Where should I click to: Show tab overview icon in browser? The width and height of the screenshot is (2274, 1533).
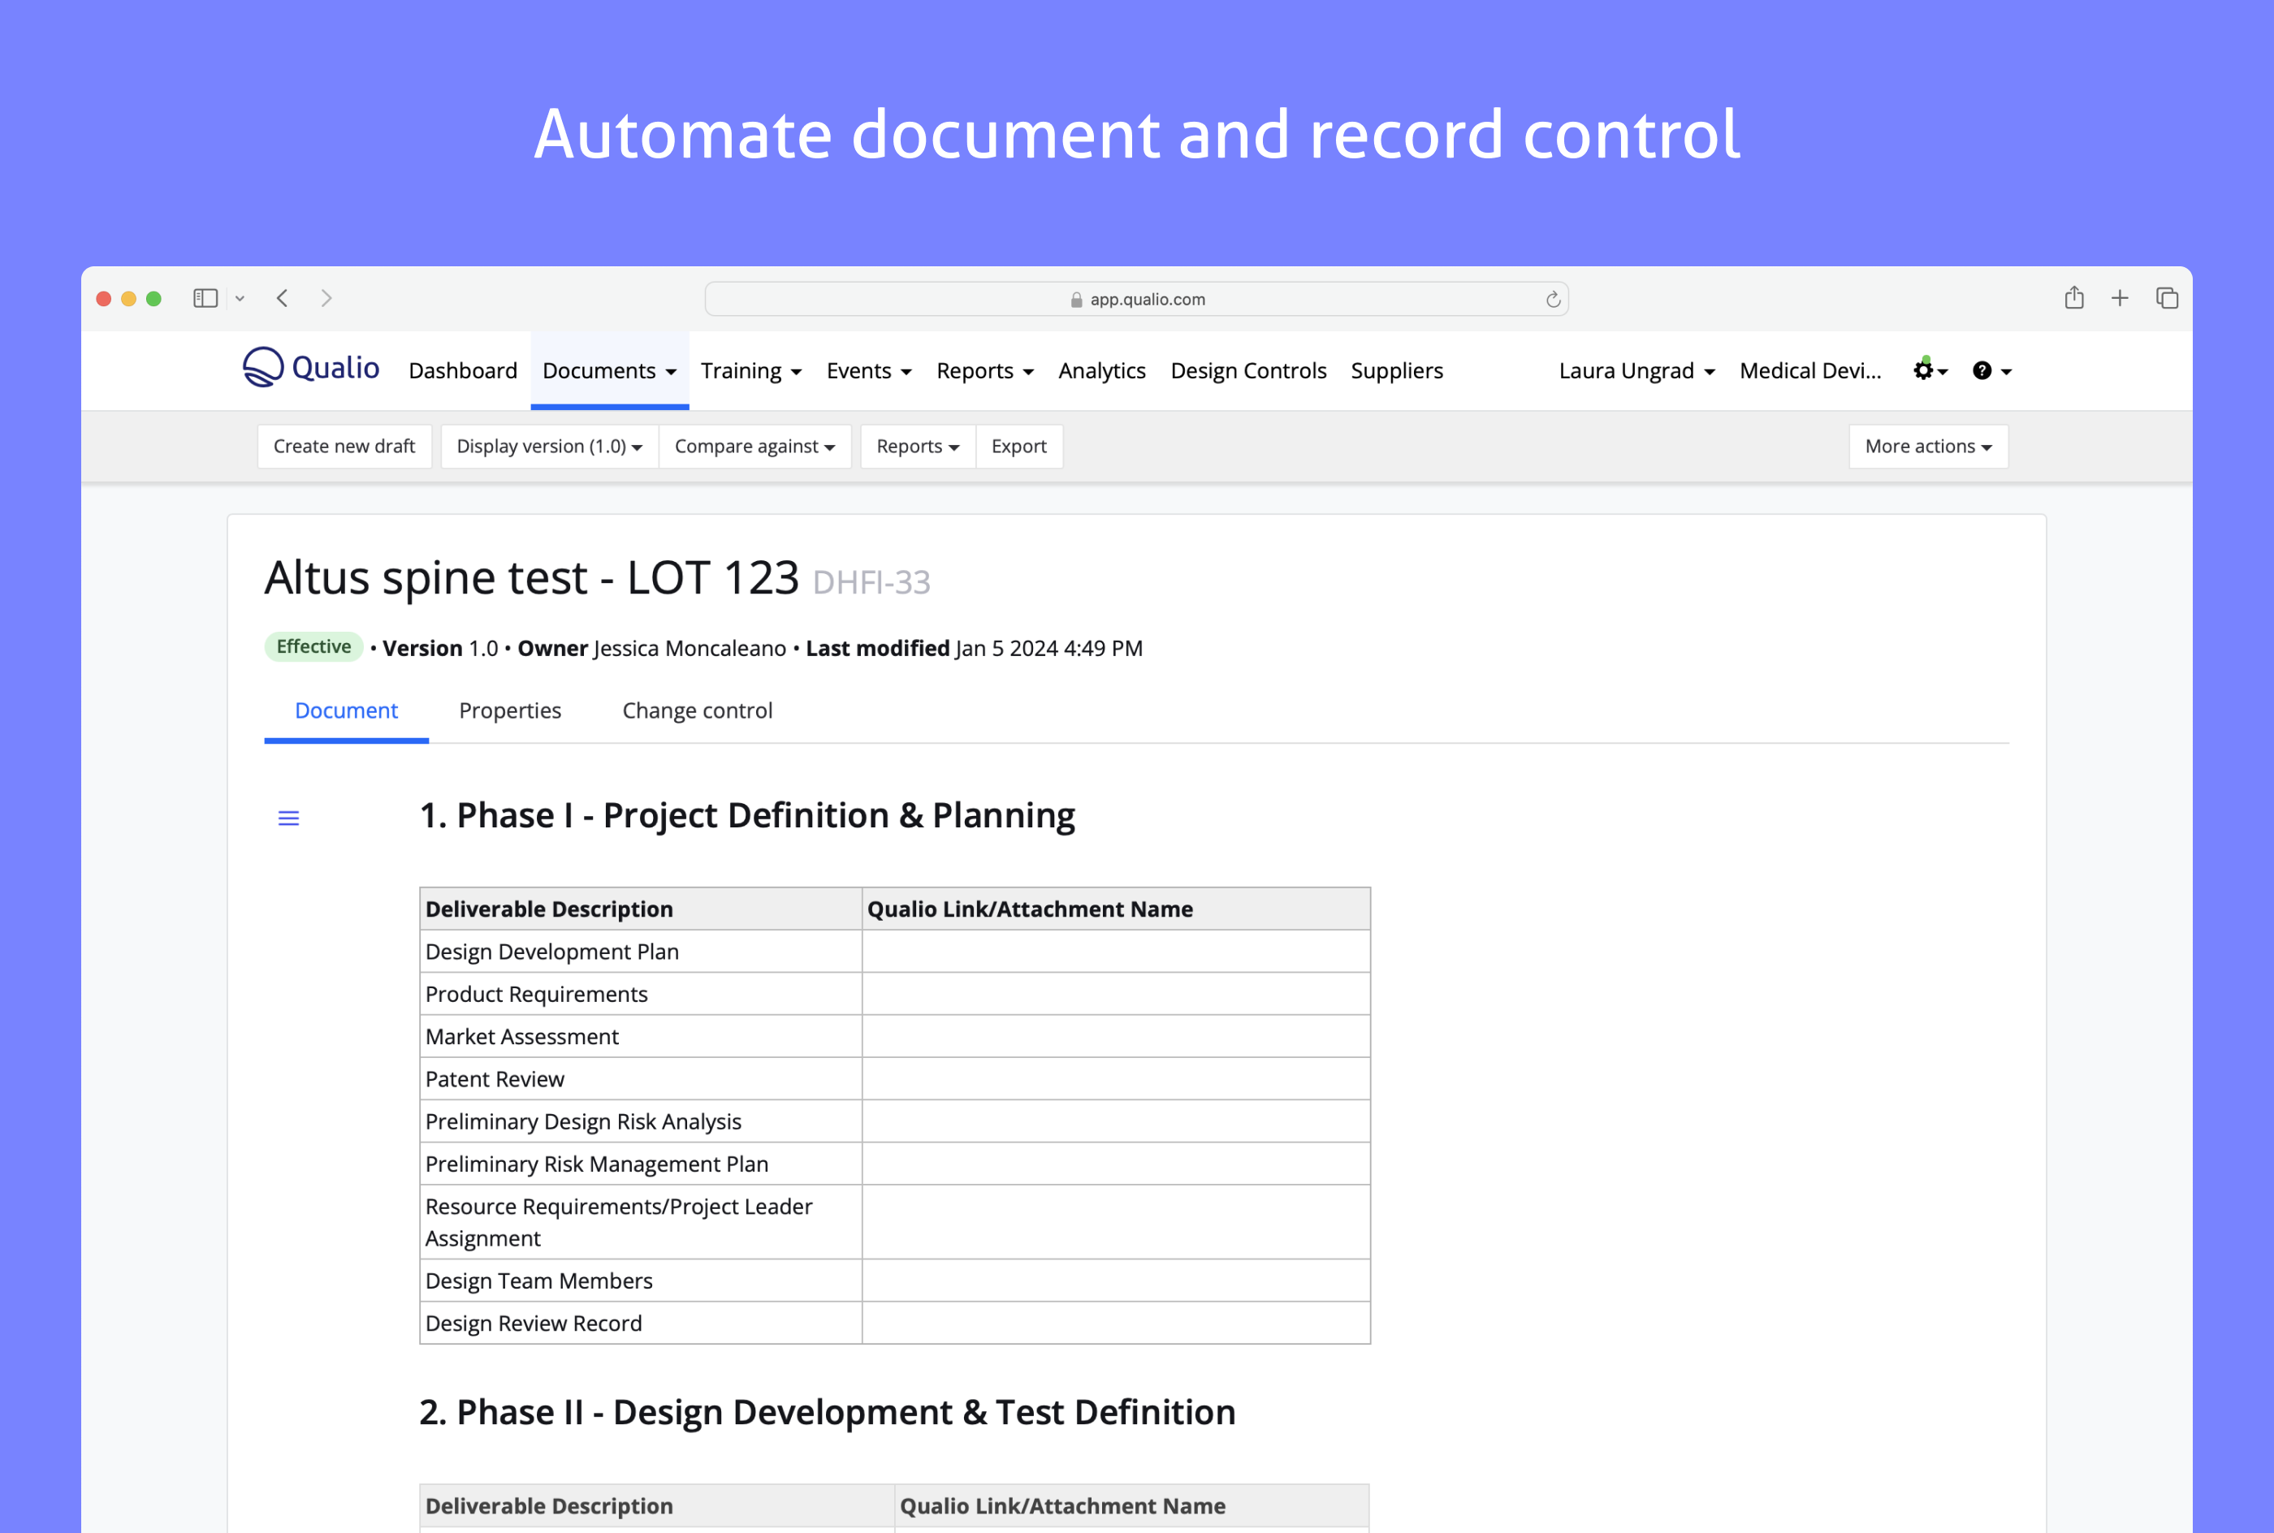[x=2167, y=298]
